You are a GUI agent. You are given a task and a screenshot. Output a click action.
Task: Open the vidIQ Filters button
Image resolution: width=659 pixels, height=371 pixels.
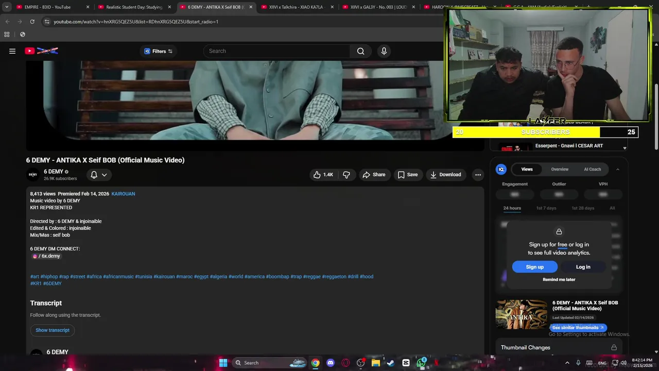[x=158, y=51]
